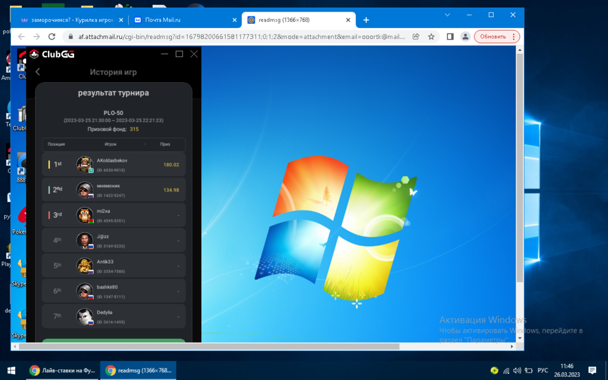
Task: Click the share page icon in the address bar
Action: pos(416,36)
